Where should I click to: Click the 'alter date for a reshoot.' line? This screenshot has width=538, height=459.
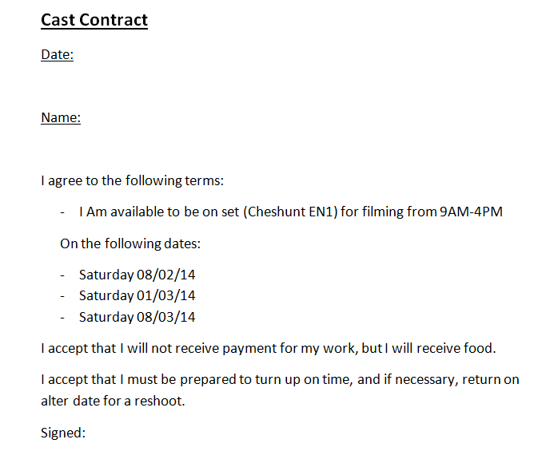113,401
